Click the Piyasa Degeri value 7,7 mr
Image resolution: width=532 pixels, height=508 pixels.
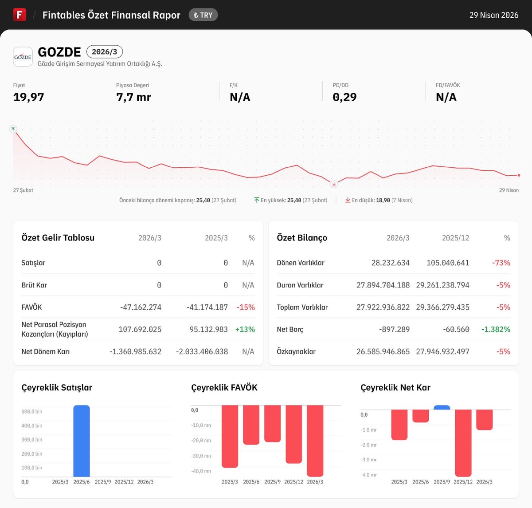(x=133, y=97)
